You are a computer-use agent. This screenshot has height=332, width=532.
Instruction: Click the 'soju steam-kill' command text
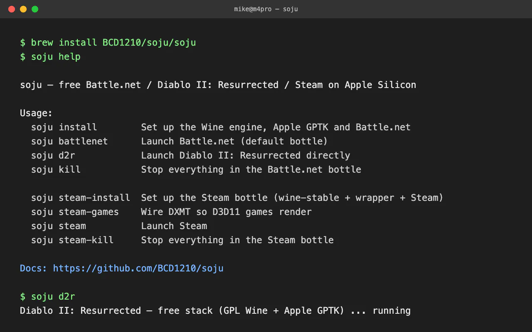coord(72,240)
